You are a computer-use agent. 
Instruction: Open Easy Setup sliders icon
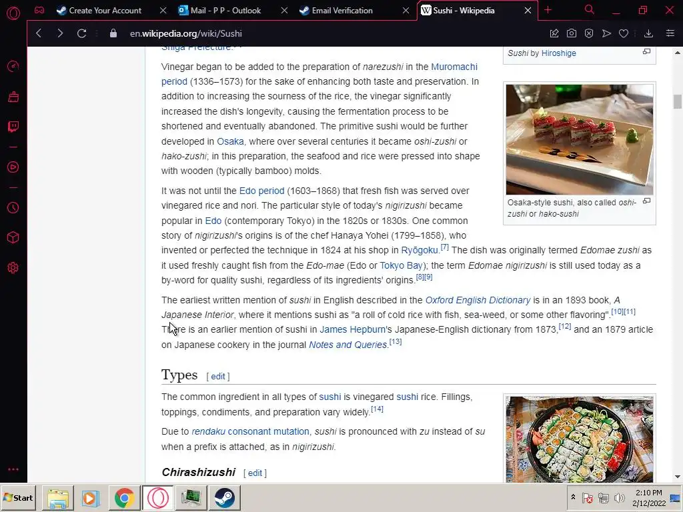pyautogui.click(x=670, y=33)
